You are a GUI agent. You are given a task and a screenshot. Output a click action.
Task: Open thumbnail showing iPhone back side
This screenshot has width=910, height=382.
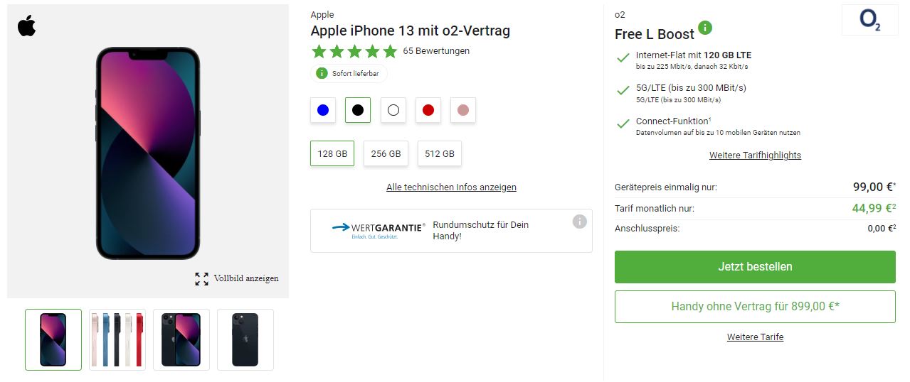click(245, 339)
